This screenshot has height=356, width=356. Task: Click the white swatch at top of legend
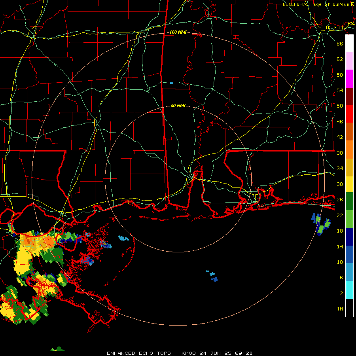(x=349, y=44)
